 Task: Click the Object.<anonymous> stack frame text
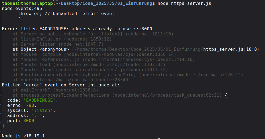(45, 49)
